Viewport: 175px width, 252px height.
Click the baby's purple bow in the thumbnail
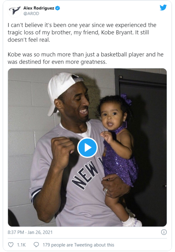point(126,99)
